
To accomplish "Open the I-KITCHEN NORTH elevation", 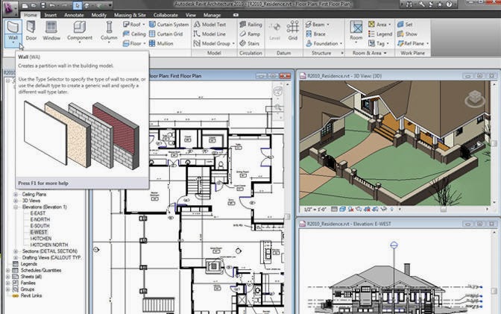I will pos(49,245).
